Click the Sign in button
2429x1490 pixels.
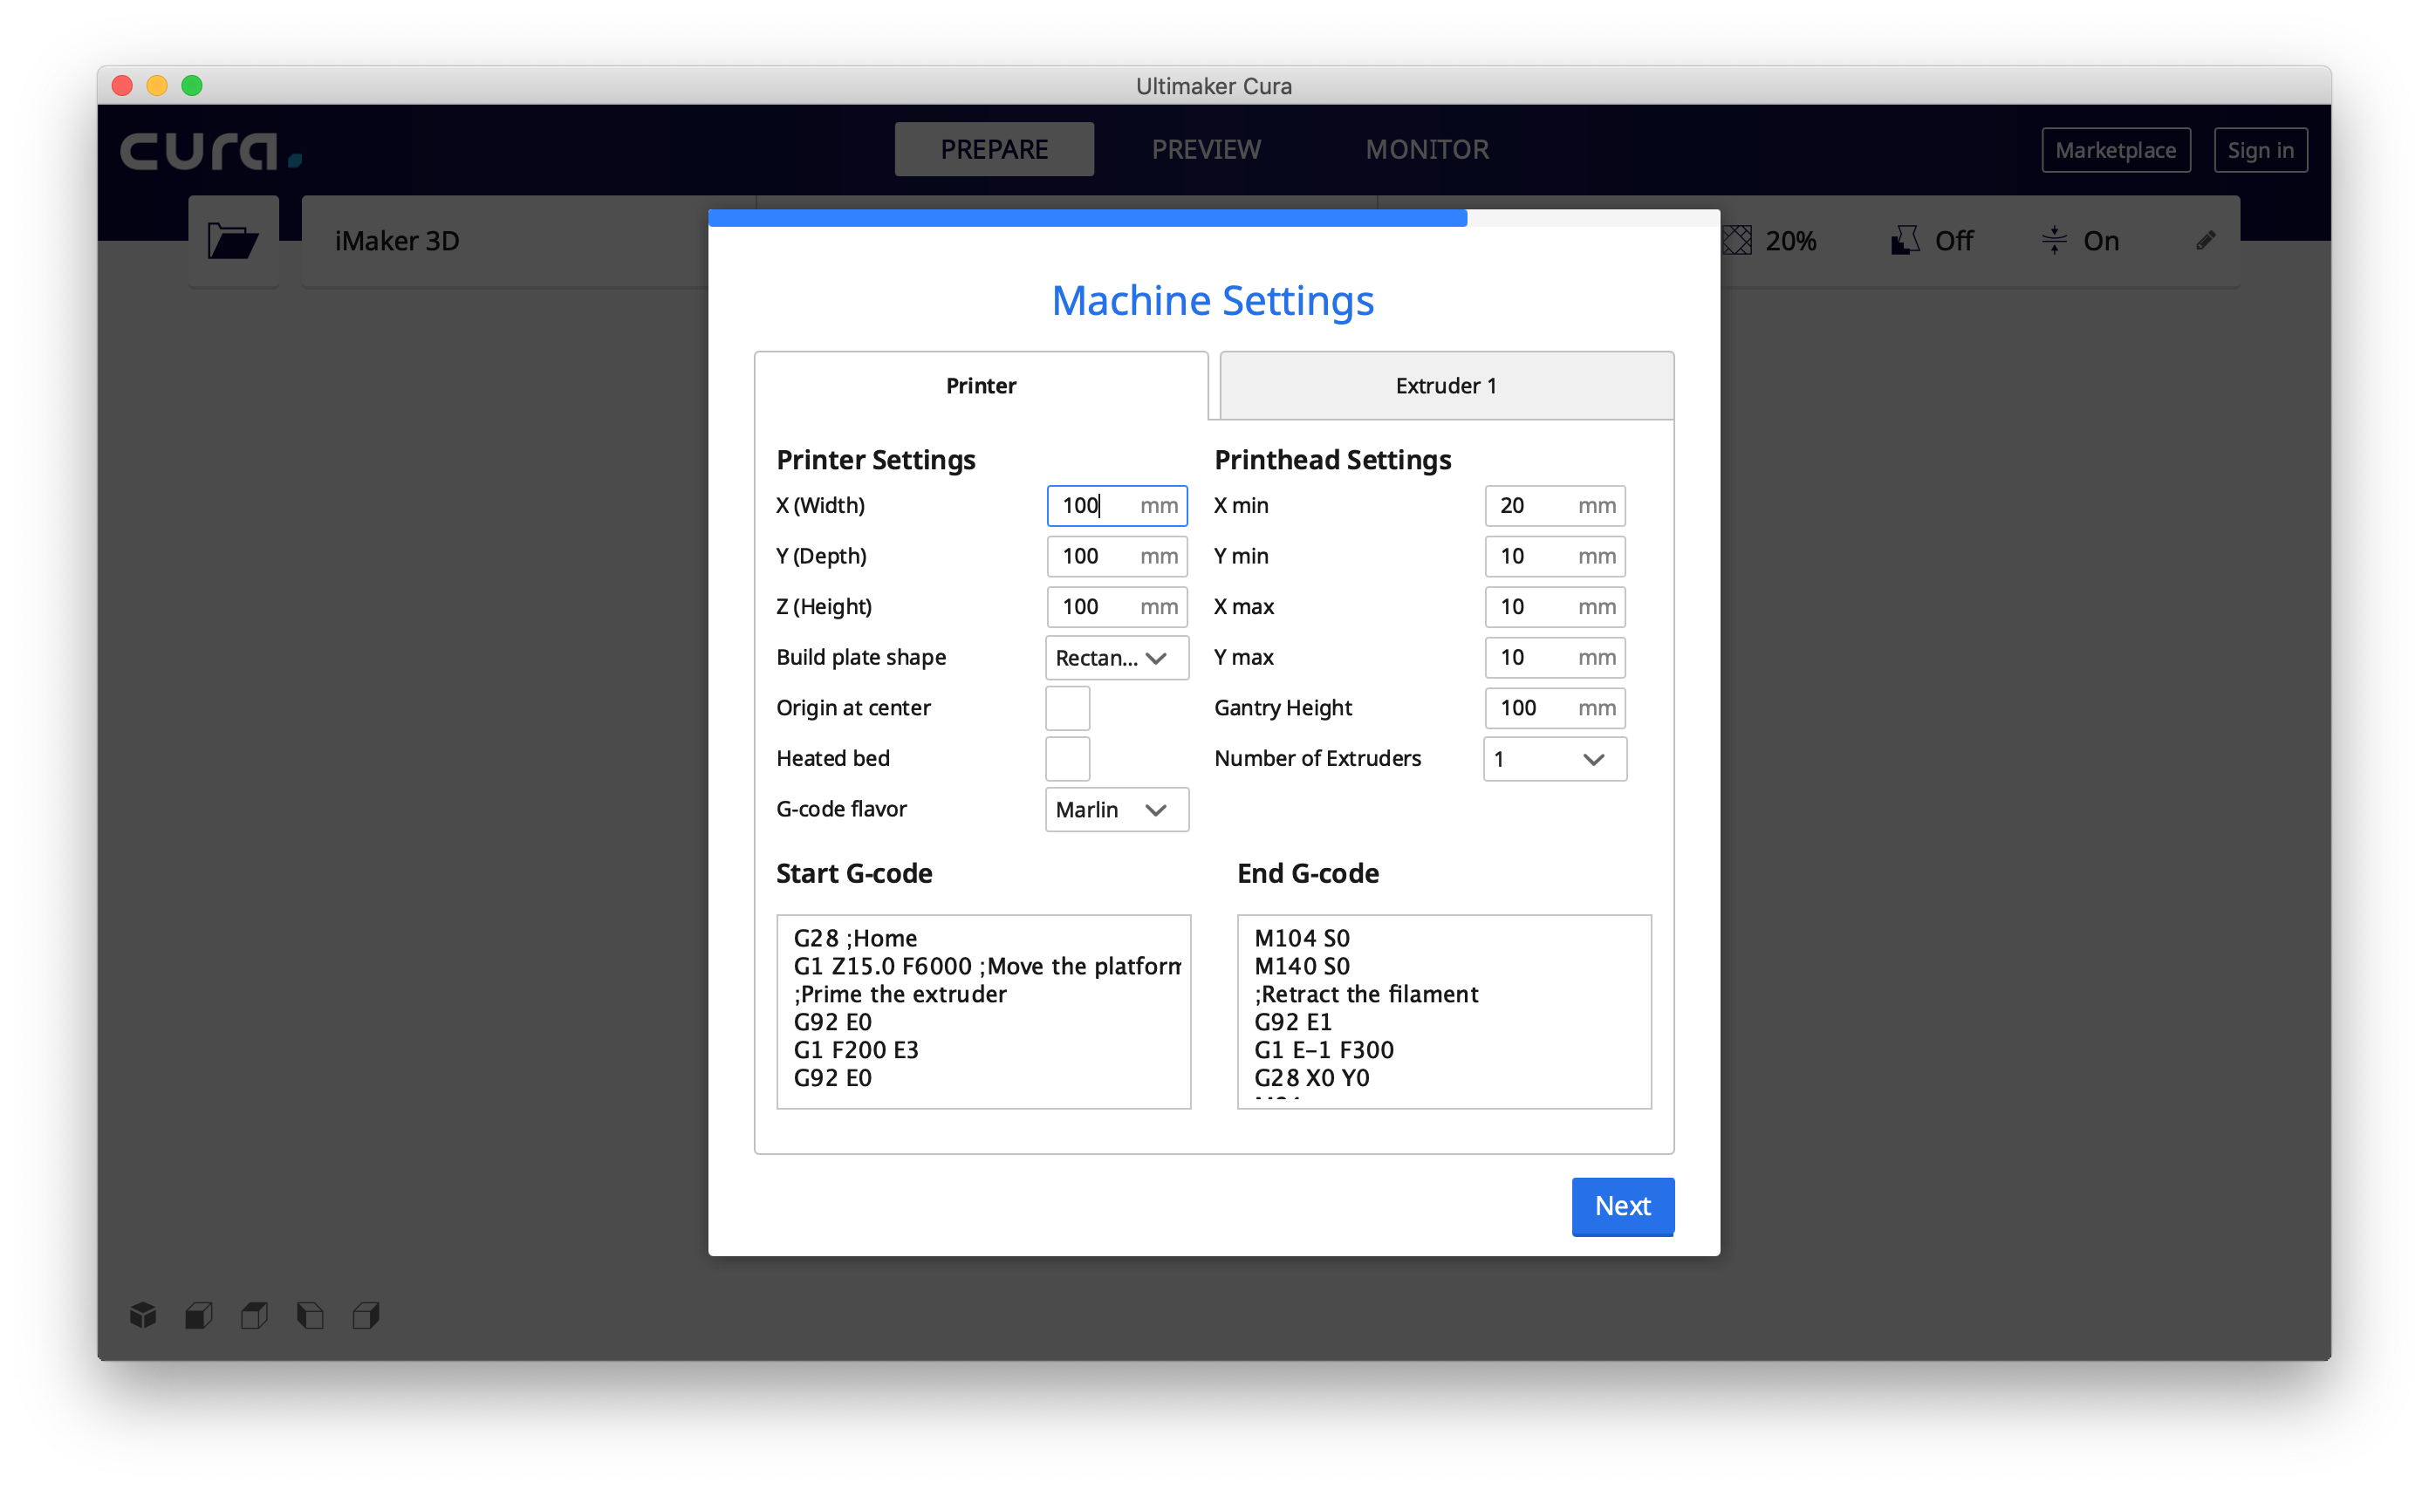coord(2260,150)
